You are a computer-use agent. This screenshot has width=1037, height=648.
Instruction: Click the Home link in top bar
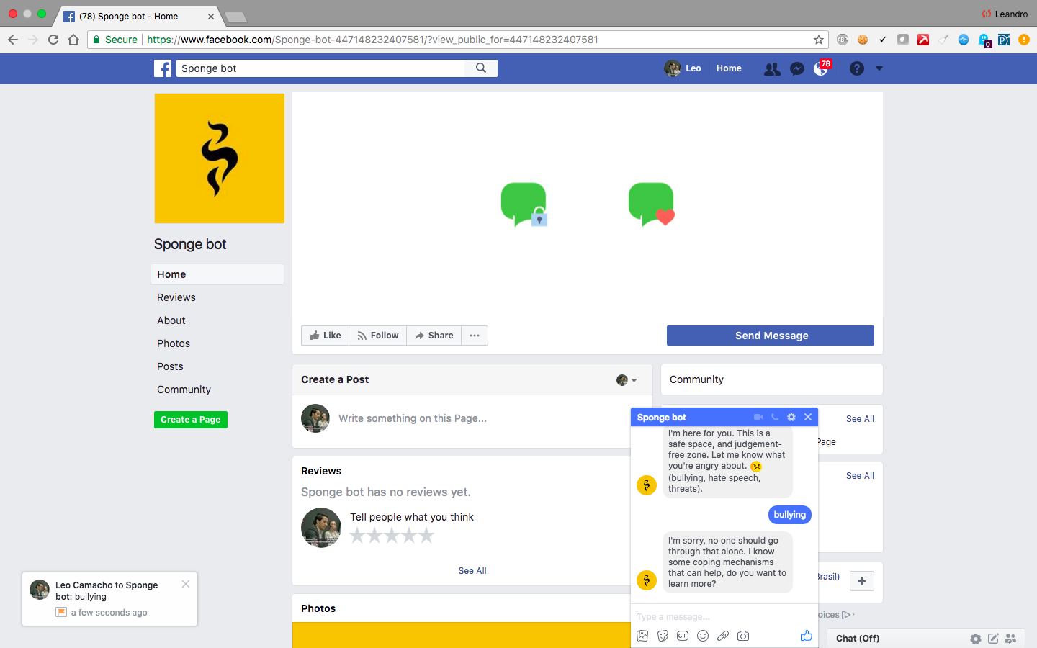point(729,68)
